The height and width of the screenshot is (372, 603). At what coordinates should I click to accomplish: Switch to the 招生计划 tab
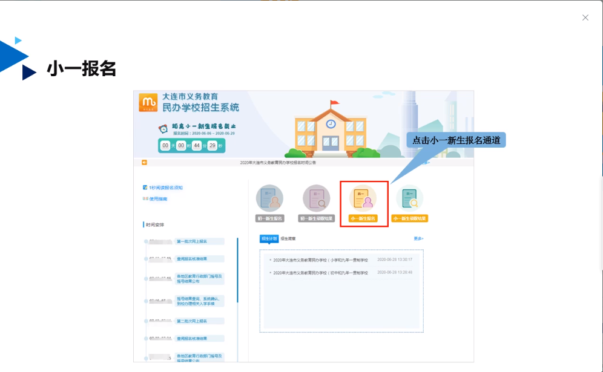(x=269, y=239)
